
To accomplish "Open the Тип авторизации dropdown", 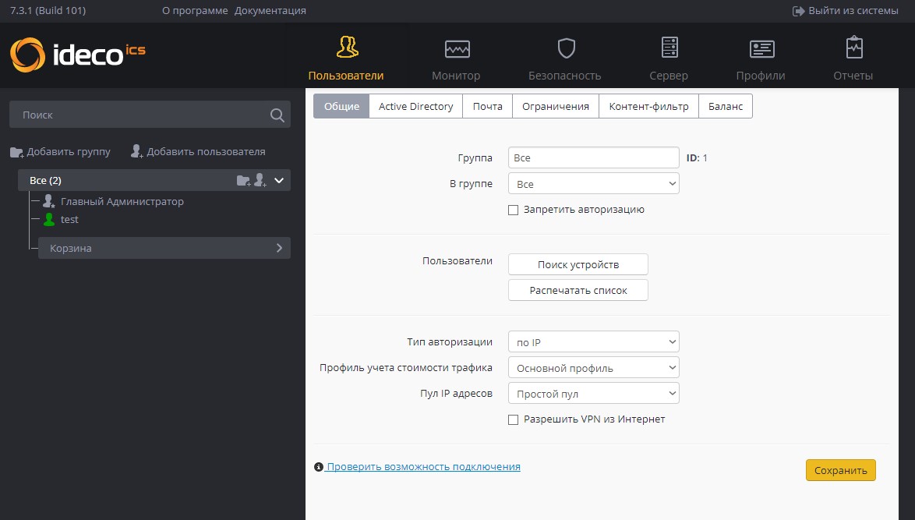I will (x=593, y=342).
